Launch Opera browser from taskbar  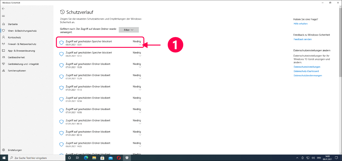coord(119,158)
